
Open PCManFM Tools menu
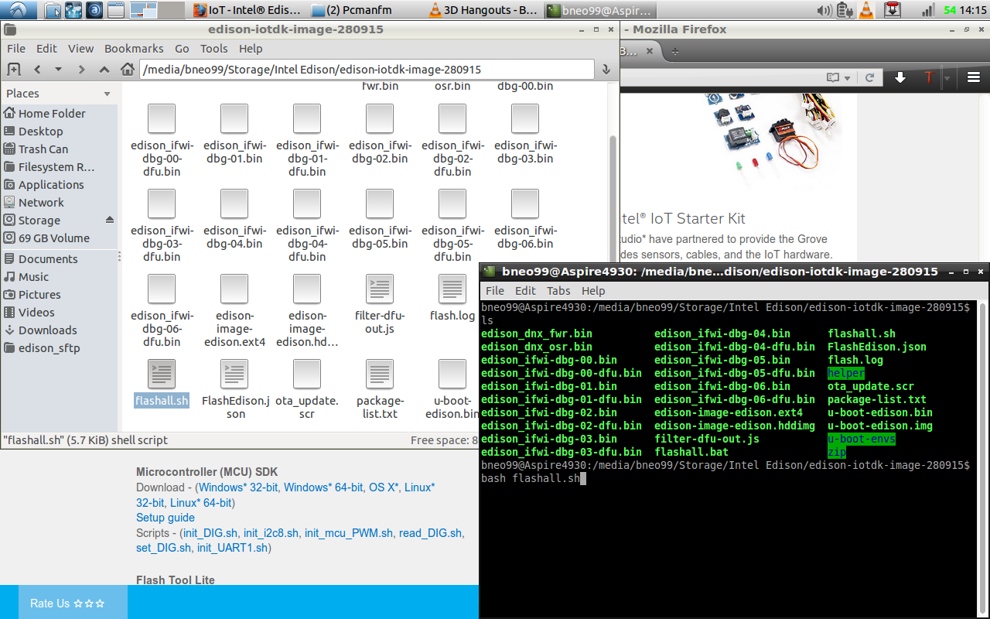(214, 48)
